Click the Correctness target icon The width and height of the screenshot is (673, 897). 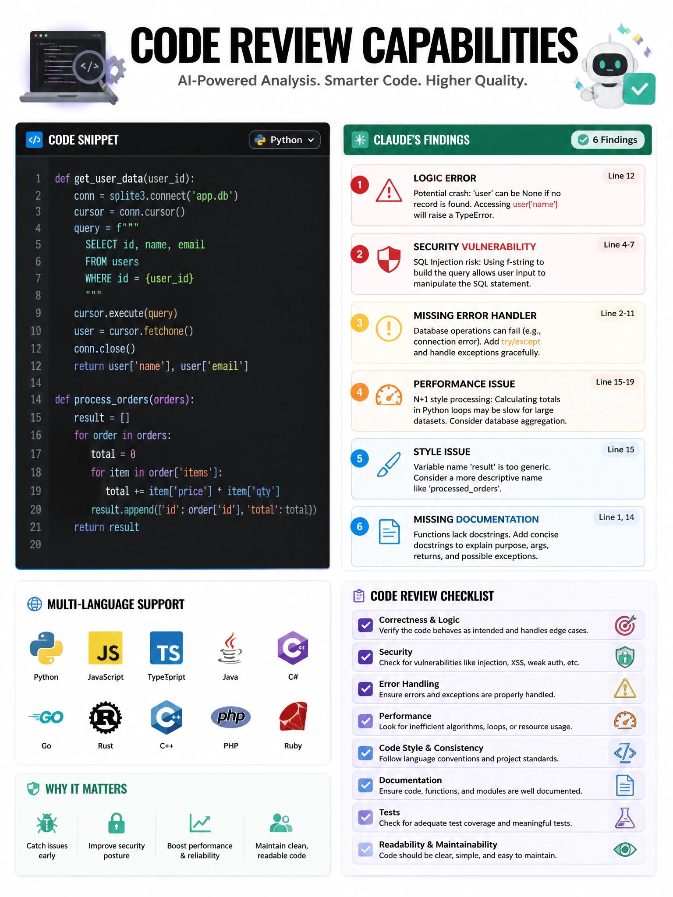(625, 625)
